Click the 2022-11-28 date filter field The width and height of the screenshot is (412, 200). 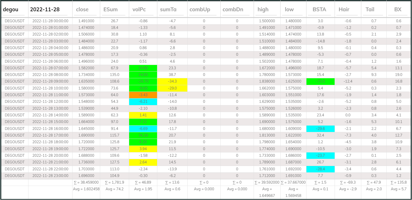[49, 10]
